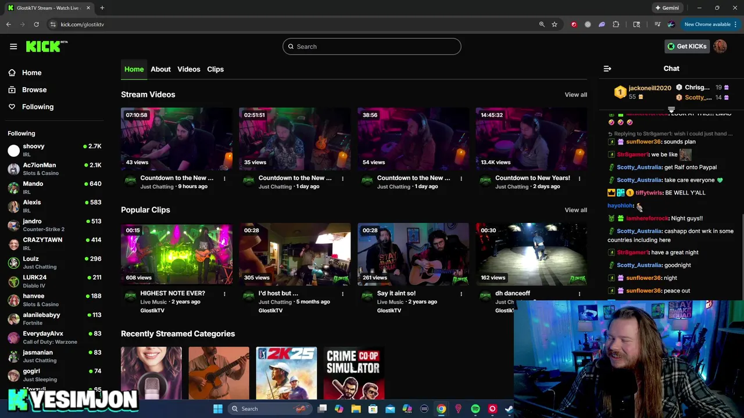Viewport: 744px width, 418px height.
Task: Focus the Kick search box
Action: coord(372,46)
